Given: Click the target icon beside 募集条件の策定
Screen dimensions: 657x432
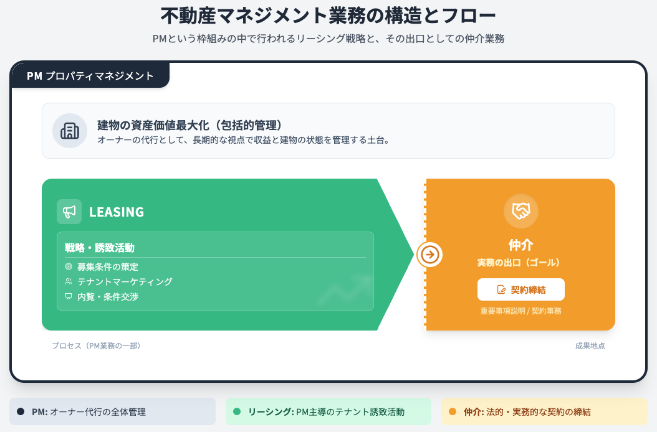Looking at the screenshot, I should pos(69,266).
